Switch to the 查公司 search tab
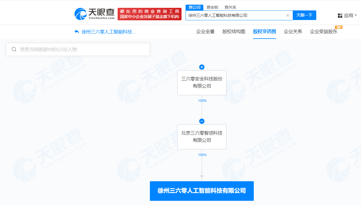This screenshot has height=205, width=361. click(x=194, y=7)
